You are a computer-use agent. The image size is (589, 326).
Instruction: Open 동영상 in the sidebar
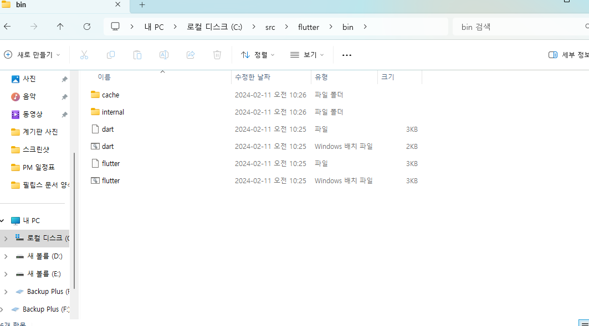[32, 114]
